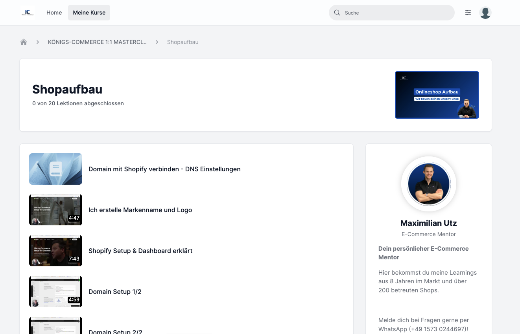The width and height of the screenshot is (520, 334).
Task: Select 'Home' in the top navigation
Action: coord(54,12)
